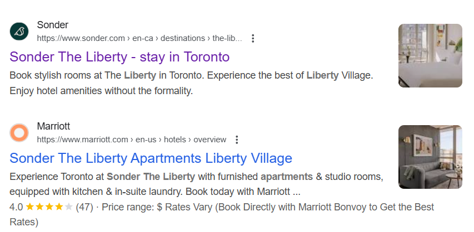Open the Sonder bedroom thumbnail image
474x232 pixels.
pos(430,55)
